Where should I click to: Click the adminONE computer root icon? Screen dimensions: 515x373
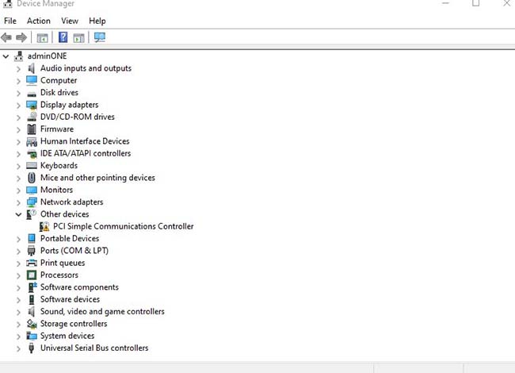(19, 56)
